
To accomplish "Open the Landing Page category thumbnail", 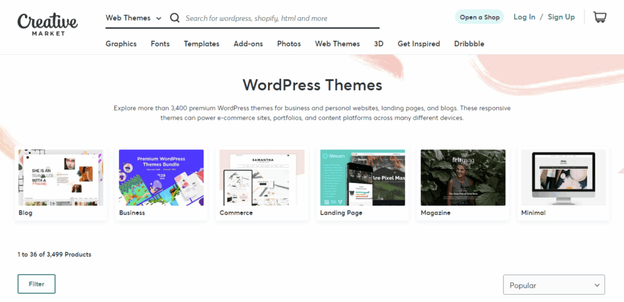I will 363,178.
